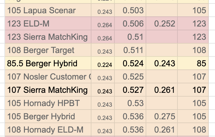Screen dimensions: 215x137
Task: Click the 123 ELD-M bullet name cell
Action: [48, 23]
